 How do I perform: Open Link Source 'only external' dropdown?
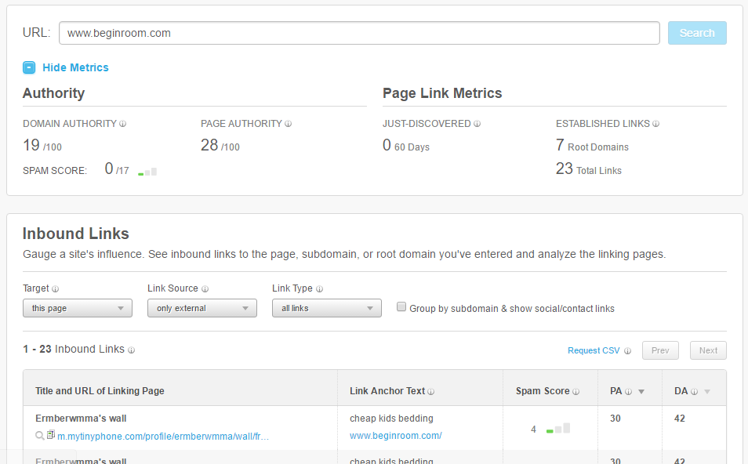pos(202,308)
